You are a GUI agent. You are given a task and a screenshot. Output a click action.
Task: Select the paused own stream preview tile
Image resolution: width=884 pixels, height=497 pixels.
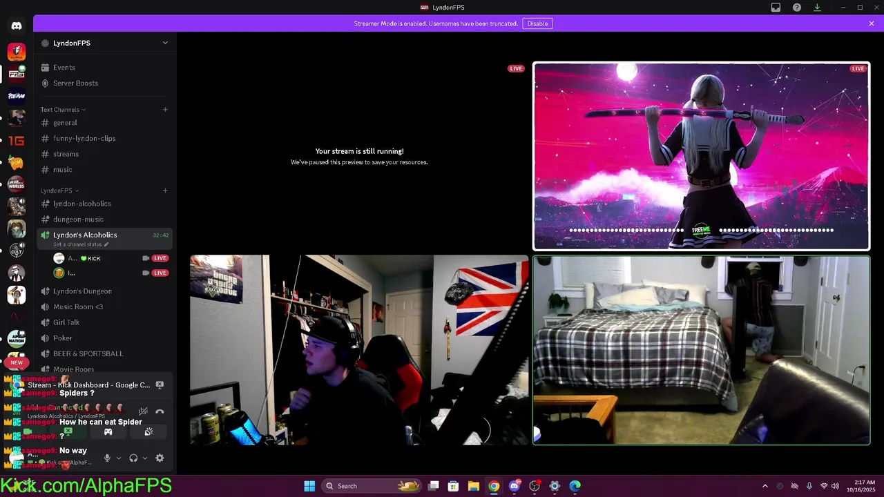pos(359,156)
